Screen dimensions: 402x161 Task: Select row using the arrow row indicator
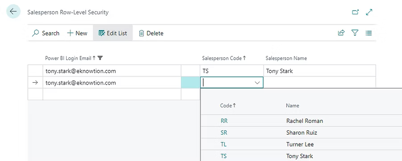[x=35, y=83]
